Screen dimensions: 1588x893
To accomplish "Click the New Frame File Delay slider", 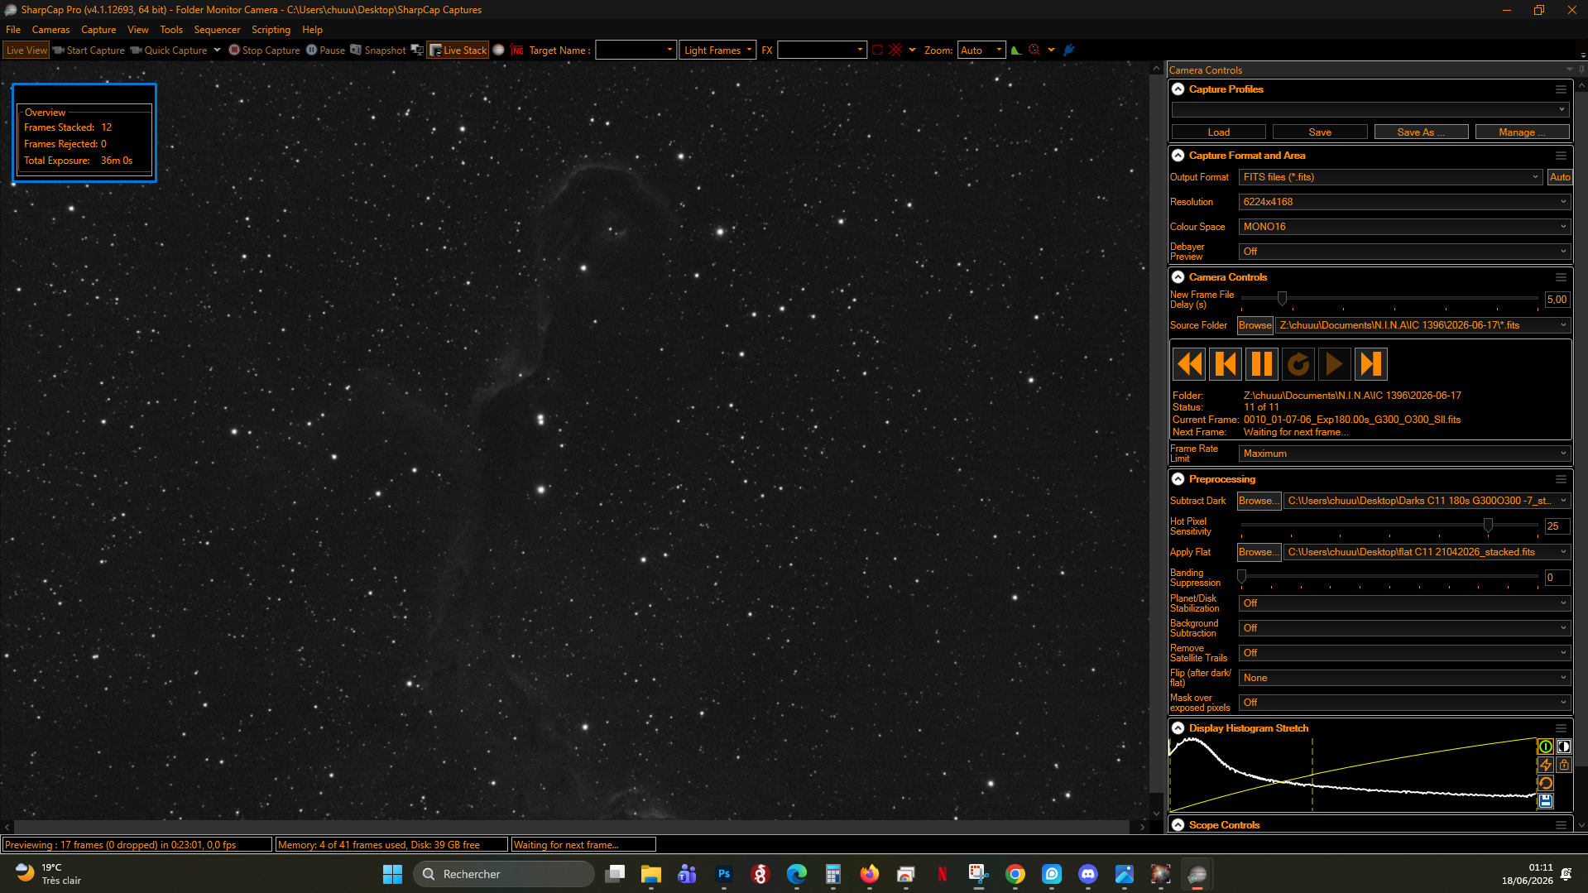I will coord(1389,299).
